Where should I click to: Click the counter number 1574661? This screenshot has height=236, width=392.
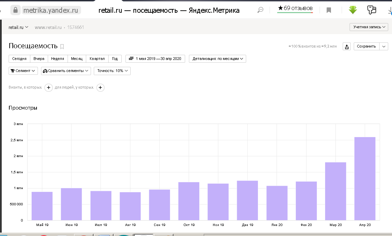click(x=76, y=28)
